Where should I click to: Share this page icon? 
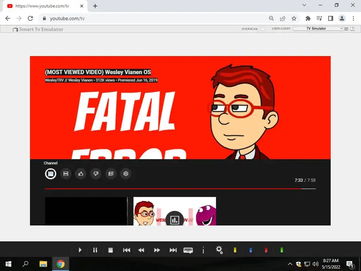tap(283, 18)
